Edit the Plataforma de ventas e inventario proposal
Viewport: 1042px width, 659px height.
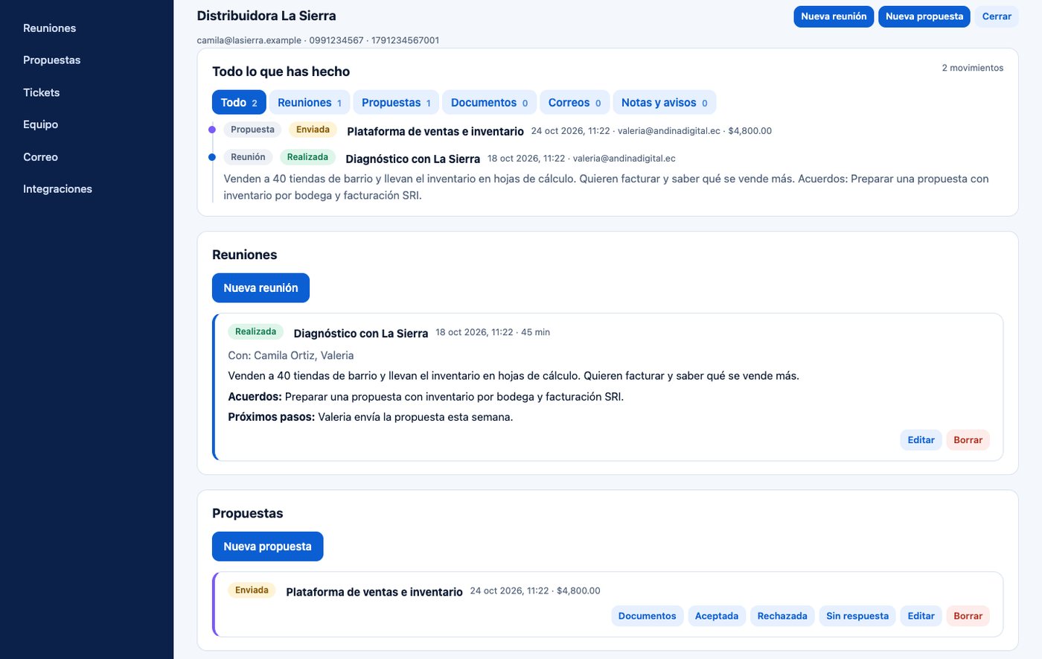[921, 616]
